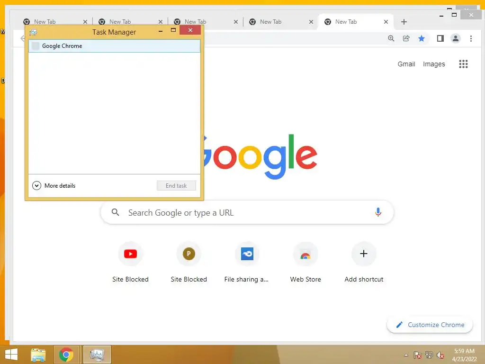Viewport: 485px width, 364px height.
Task: Click the voice search microphone icon
Action: tap(377, 212)
